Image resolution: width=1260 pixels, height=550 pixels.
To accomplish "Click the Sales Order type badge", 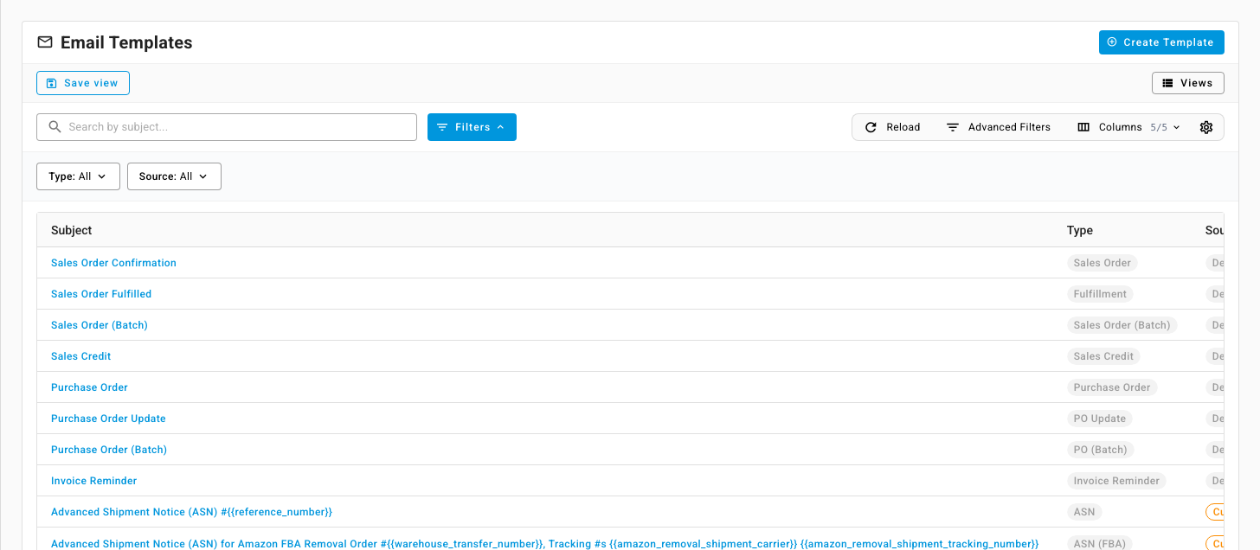I will [x=1102, y=263].
